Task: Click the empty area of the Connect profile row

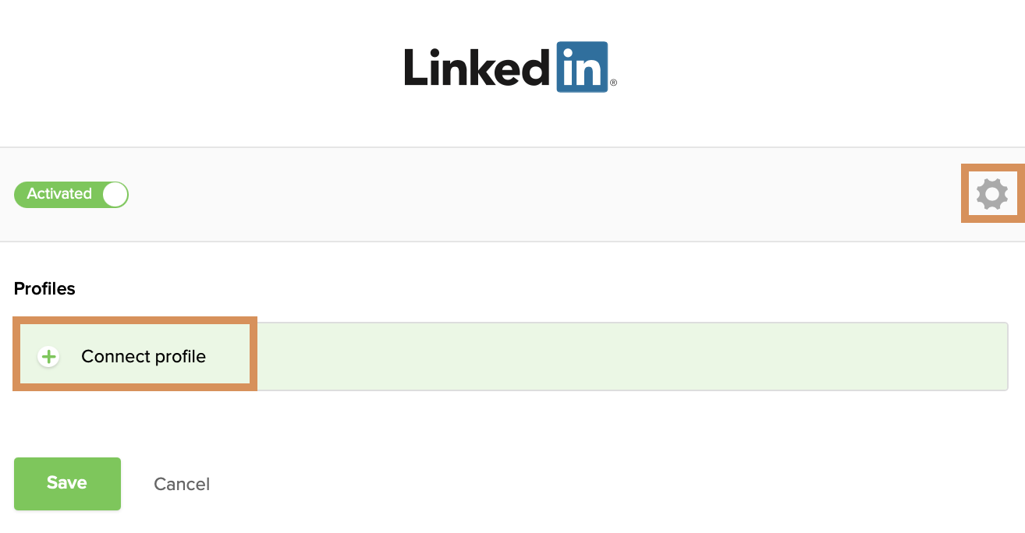Action: (624, 357)
